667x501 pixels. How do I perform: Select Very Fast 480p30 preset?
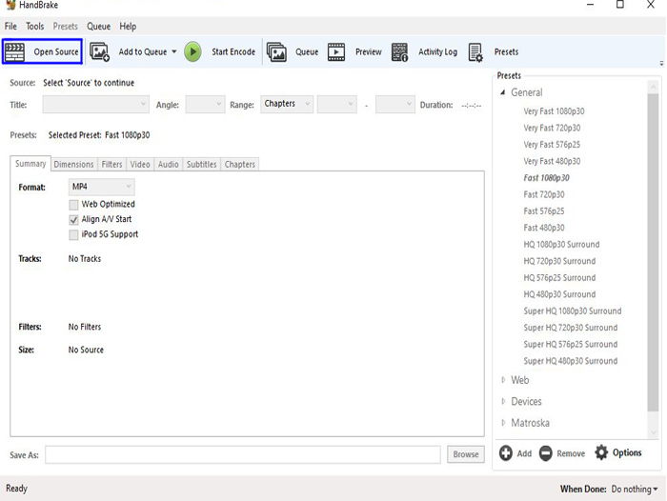(552, 161)
